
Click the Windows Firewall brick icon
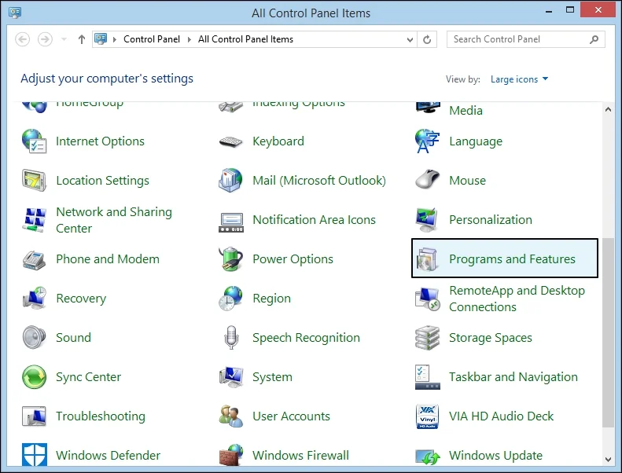coord(230,454)
